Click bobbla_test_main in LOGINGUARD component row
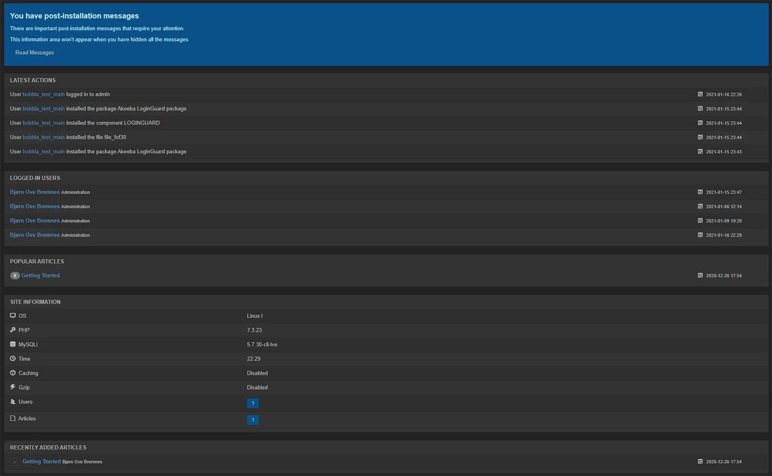This screenshot has width=772, height=476. tap(43, 123)
